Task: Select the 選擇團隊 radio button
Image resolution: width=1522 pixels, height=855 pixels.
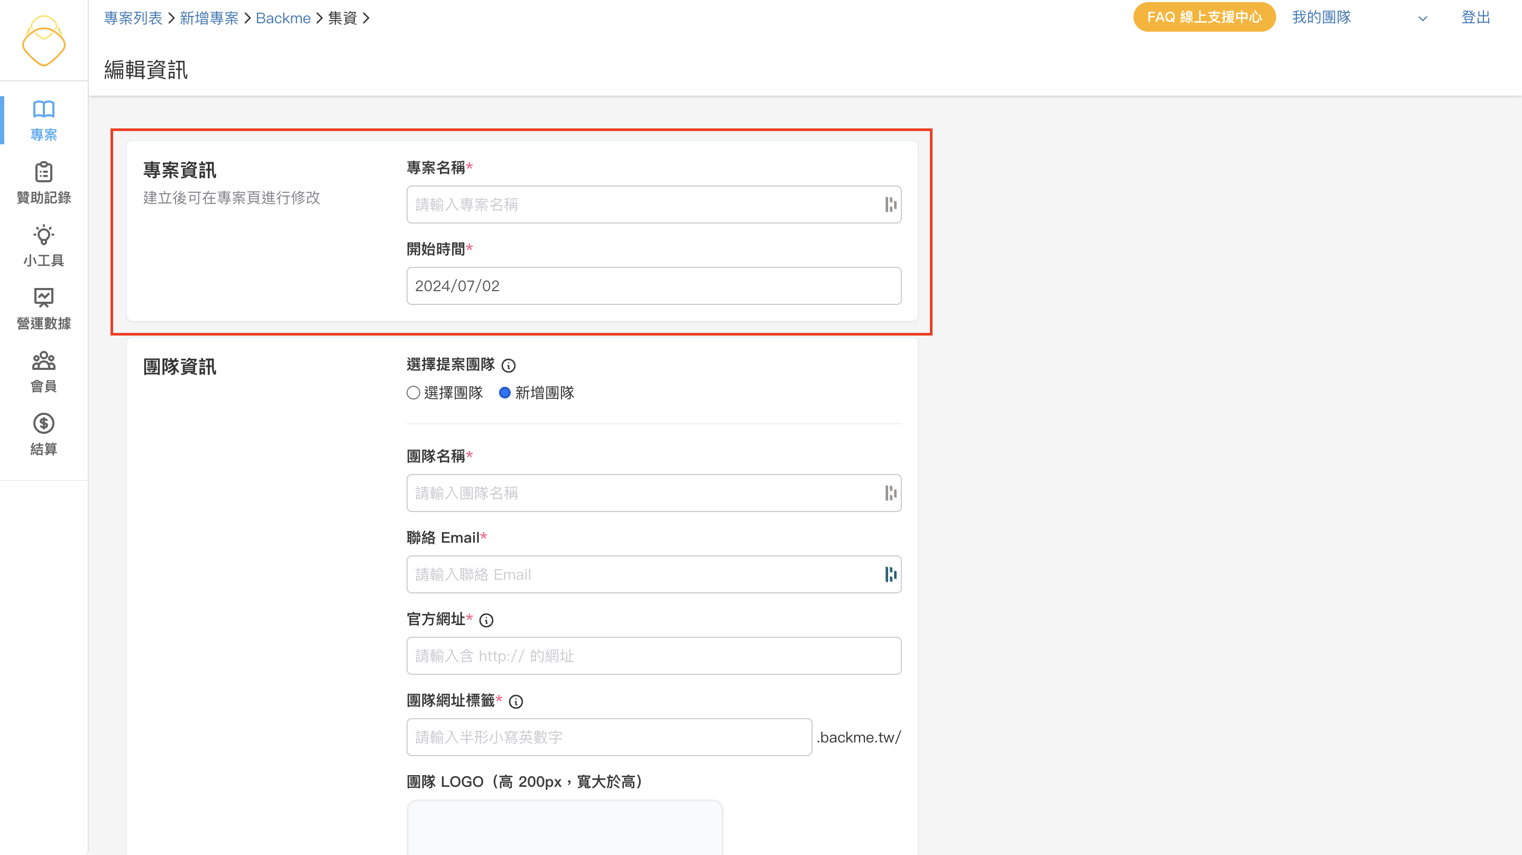Action: click(413, 393)
